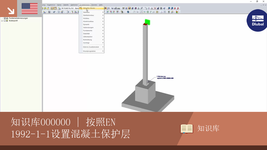267x150 pixels.
Task: Click the highlighted blue-red icon in top toolbar
Action: [x=130, y=8]
